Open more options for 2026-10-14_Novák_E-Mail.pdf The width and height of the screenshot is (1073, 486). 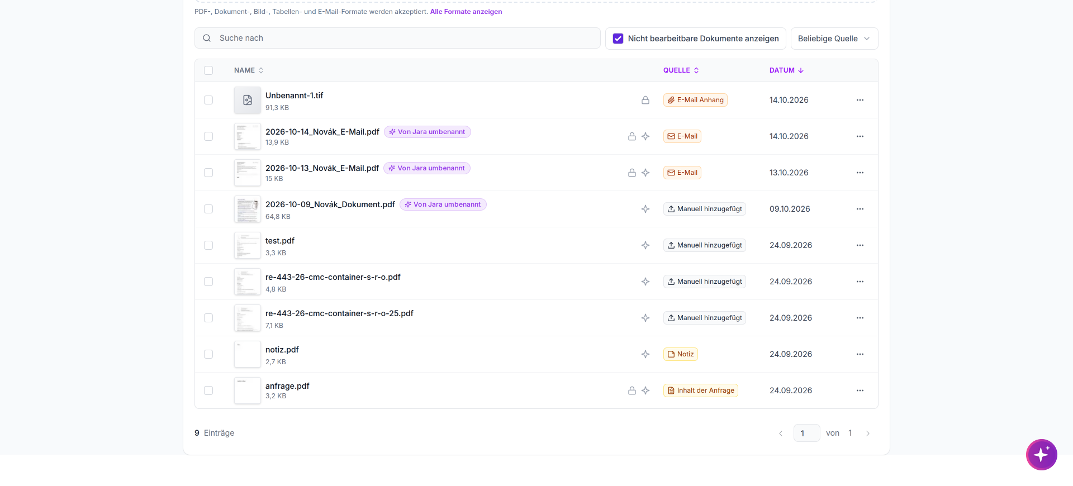click(x=860, y=136)
